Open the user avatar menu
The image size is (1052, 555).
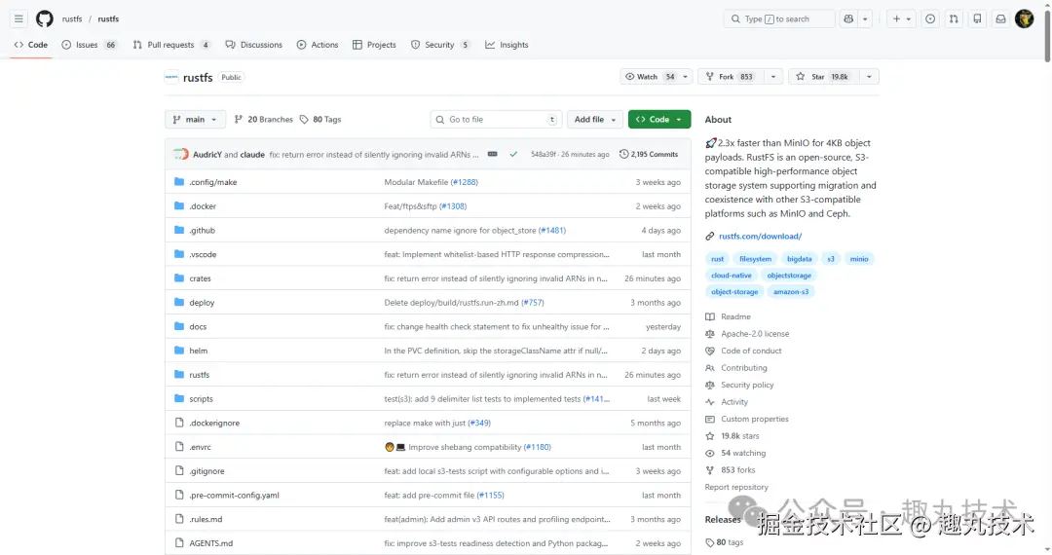(1025, 18)
